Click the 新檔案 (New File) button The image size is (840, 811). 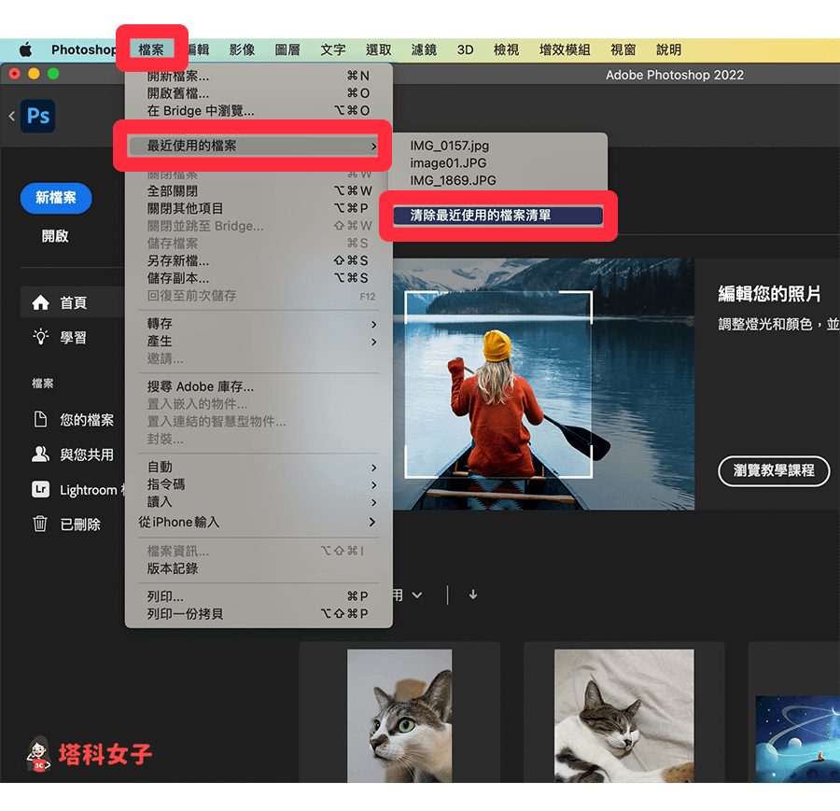56,198
